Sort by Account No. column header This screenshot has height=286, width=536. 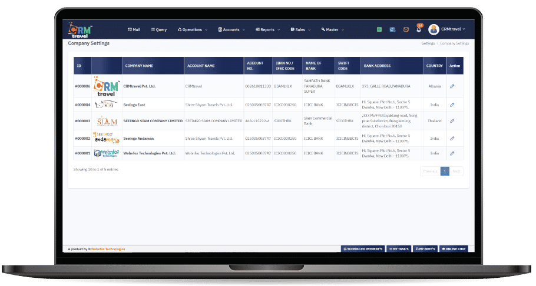click(258, 66)
